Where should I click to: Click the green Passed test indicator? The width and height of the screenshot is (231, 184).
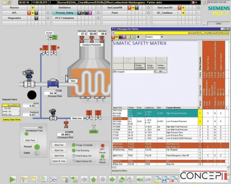click(37, 147)
